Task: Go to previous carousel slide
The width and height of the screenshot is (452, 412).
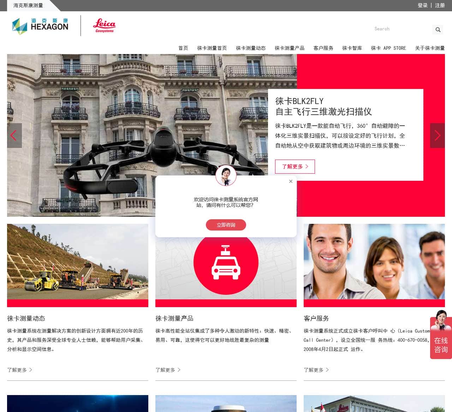Action: [x=14, y=136]
